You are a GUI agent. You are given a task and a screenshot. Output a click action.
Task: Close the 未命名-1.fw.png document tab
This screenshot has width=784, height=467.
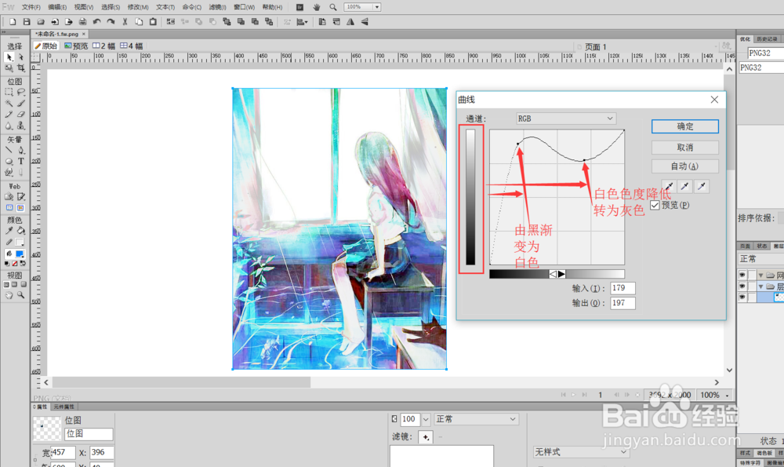pos(84,34)
